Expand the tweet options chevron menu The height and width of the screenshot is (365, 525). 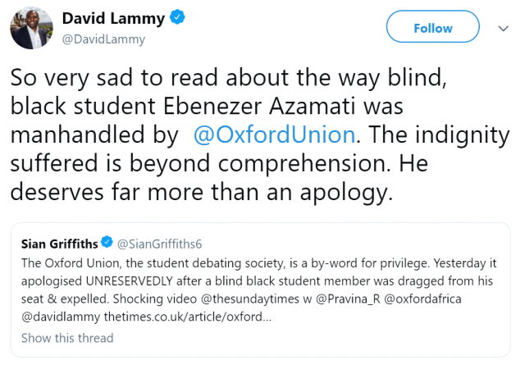(x=504, y=28)
